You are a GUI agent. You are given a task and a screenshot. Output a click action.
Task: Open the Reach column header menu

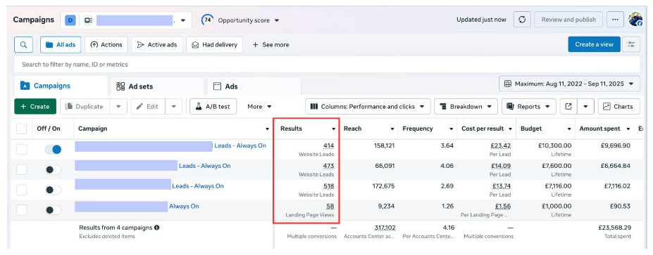point(392,129)
